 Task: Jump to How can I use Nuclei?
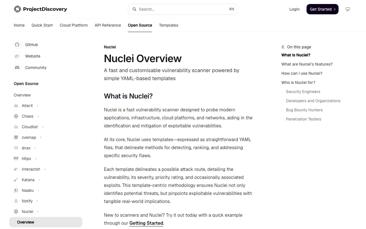302,73
